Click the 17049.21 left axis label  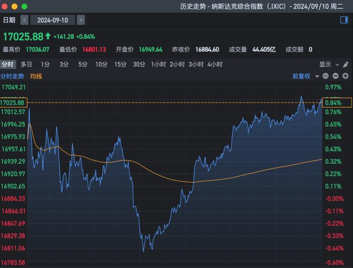coord(14,87)
